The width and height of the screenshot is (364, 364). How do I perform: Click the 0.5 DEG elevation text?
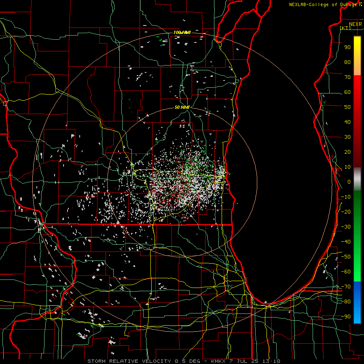pos(186,361)
